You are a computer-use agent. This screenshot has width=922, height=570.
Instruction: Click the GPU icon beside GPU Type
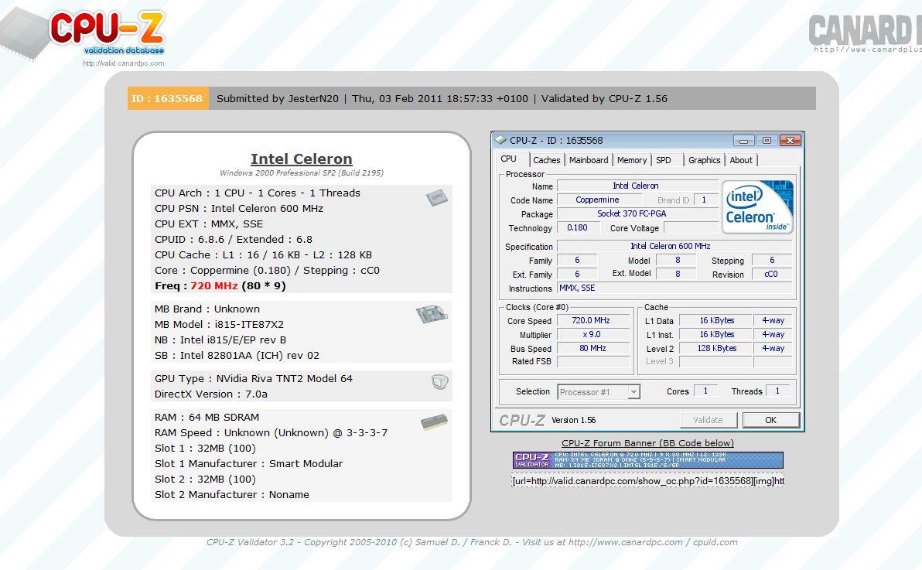point(439,382)
